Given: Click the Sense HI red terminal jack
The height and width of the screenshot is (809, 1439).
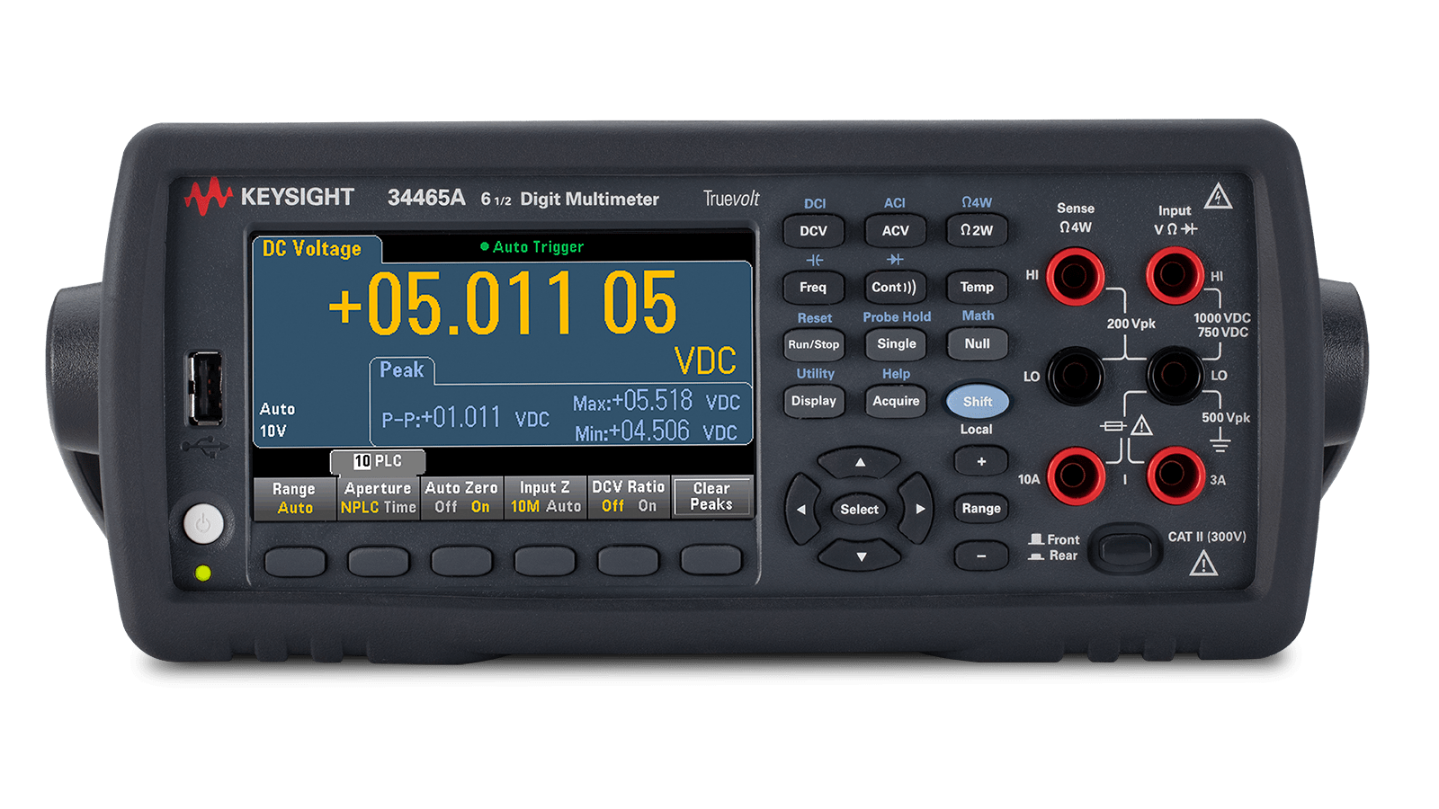Looking at the screenshot, I should click(1075, 276).
